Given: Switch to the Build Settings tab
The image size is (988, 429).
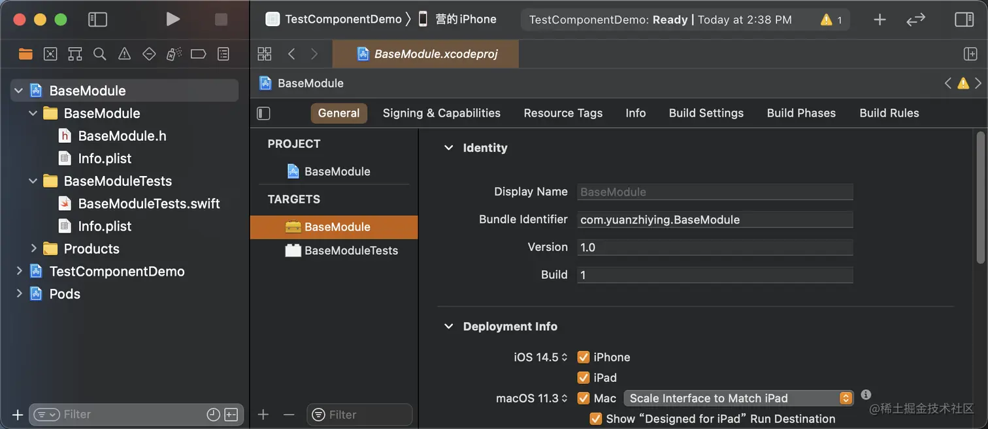Looking at the screenshot, I should 706,113.
